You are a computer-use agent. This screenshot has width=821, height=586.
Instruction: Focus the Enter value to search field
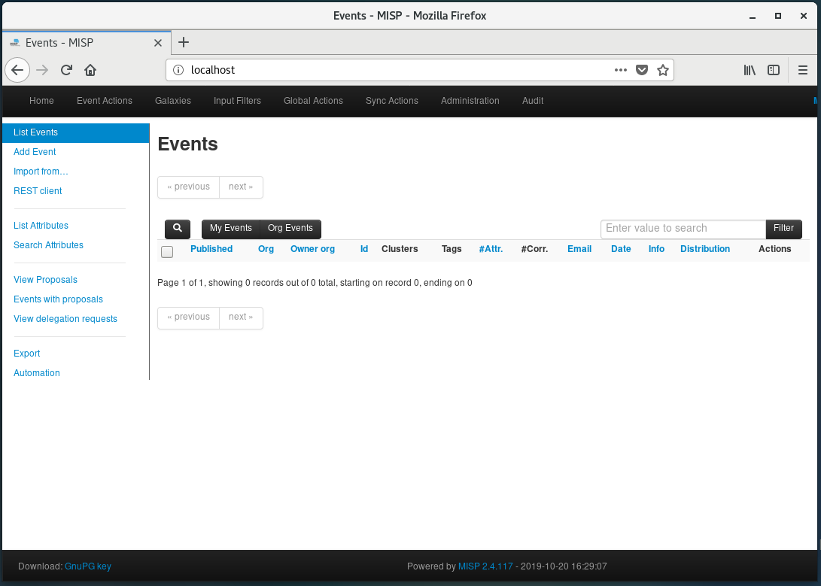(683, 229)
